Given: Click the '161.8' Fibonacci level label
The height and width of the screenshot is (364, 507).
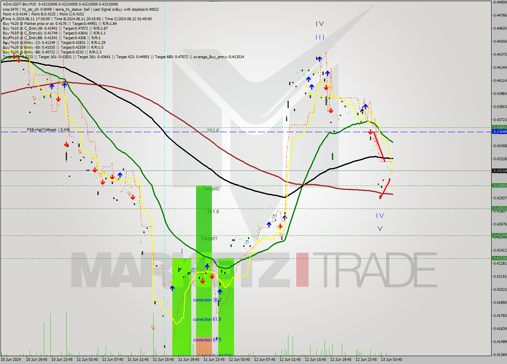Looking at the screenshot, I should click(213, 212).
